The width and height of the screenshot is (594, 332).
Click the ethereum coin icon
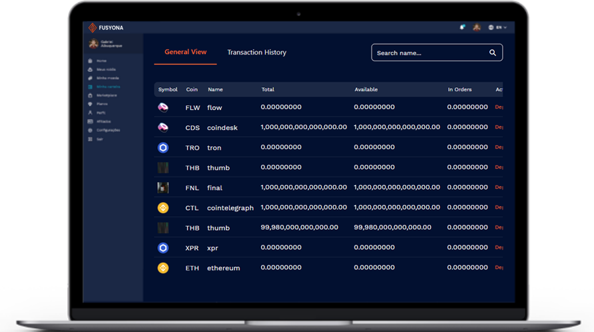tap(163, 268)
